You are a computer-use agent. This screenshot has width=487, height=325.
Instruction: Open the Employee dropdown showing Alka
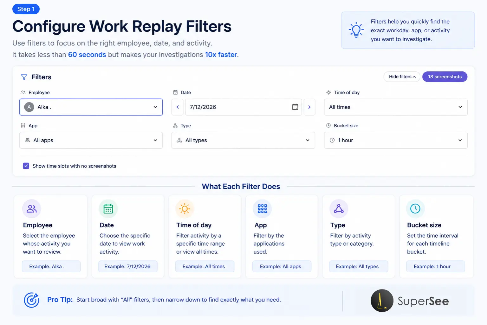pos(91,107)
